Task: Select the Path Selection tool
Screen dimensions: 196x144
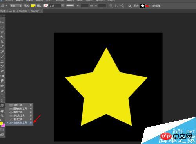Action: pos(2,101)
